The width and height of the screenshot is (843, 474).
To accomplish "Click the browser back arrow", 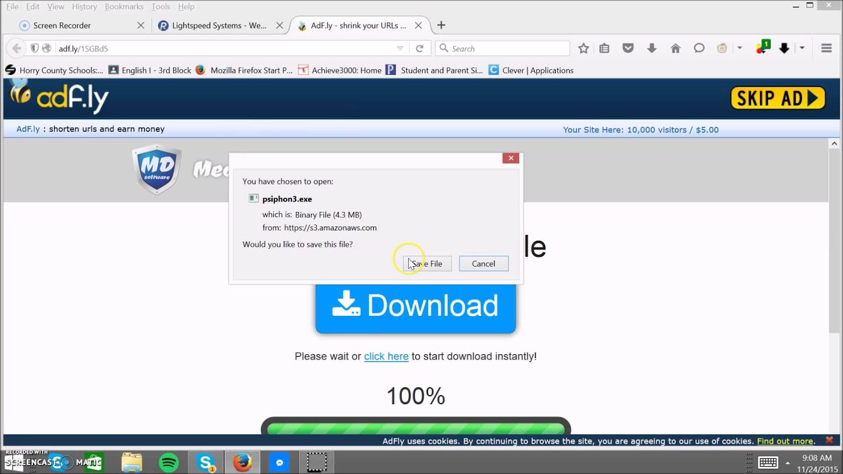I will tap(16, 48).
